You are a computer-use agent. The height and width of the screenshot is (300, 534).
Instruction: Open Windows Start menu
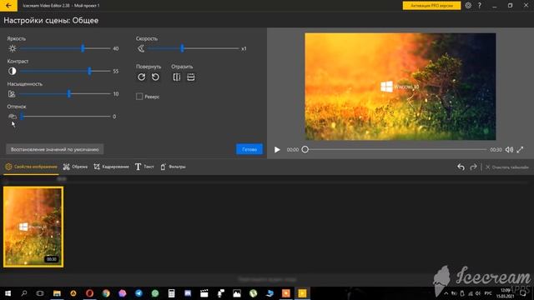[x=8, y=293]
